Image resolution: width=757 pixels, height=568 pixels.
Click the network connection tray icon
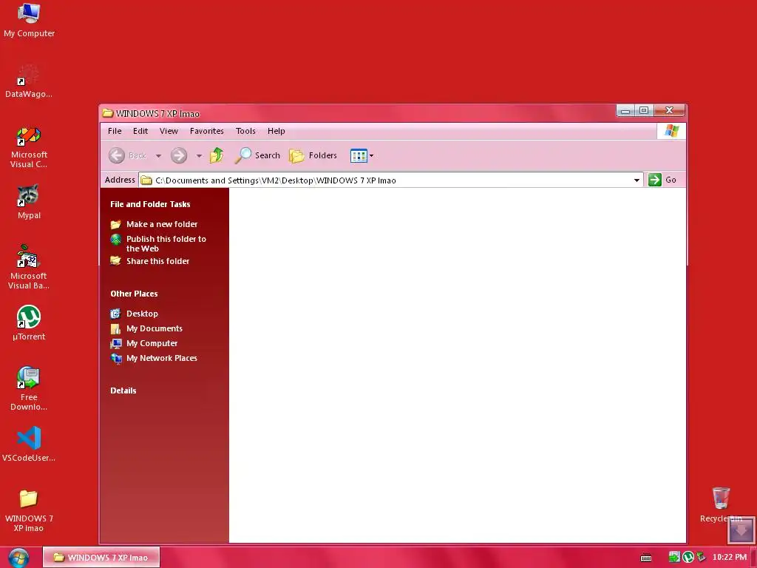click(x=701, y=558)
